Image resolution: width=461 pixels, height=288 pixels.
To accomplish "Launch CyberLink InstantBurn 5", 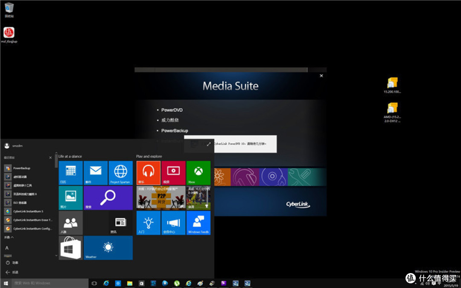I will point(28,211).
